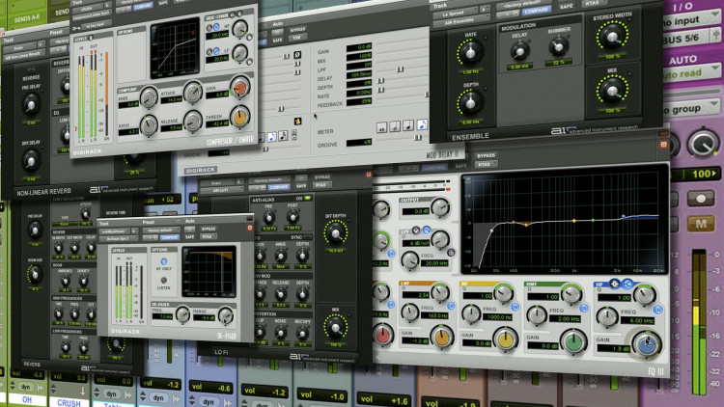Click the Bypass button in EQ III window
This screenshot has height=407, width=724.
click(x=486, y=156)
